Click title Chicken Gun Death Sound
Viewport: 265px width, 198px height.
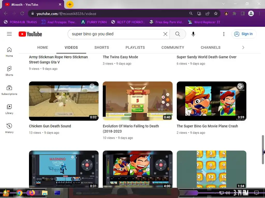click(x=50, y=126)
